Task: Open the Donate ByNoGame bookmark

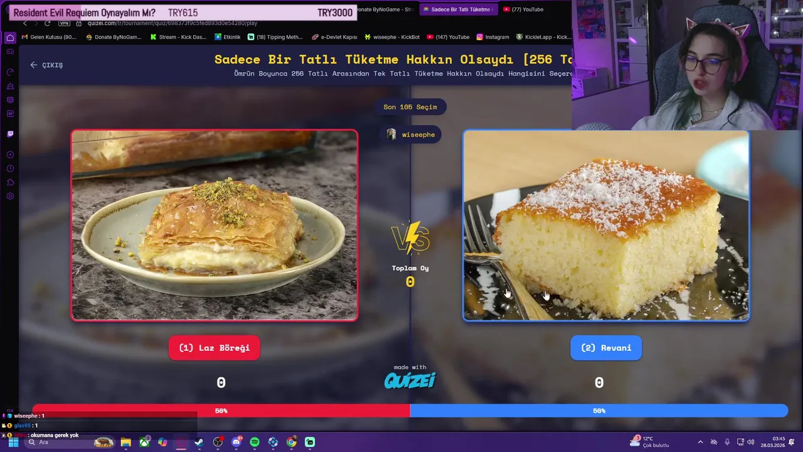Action: coord(114,37)
